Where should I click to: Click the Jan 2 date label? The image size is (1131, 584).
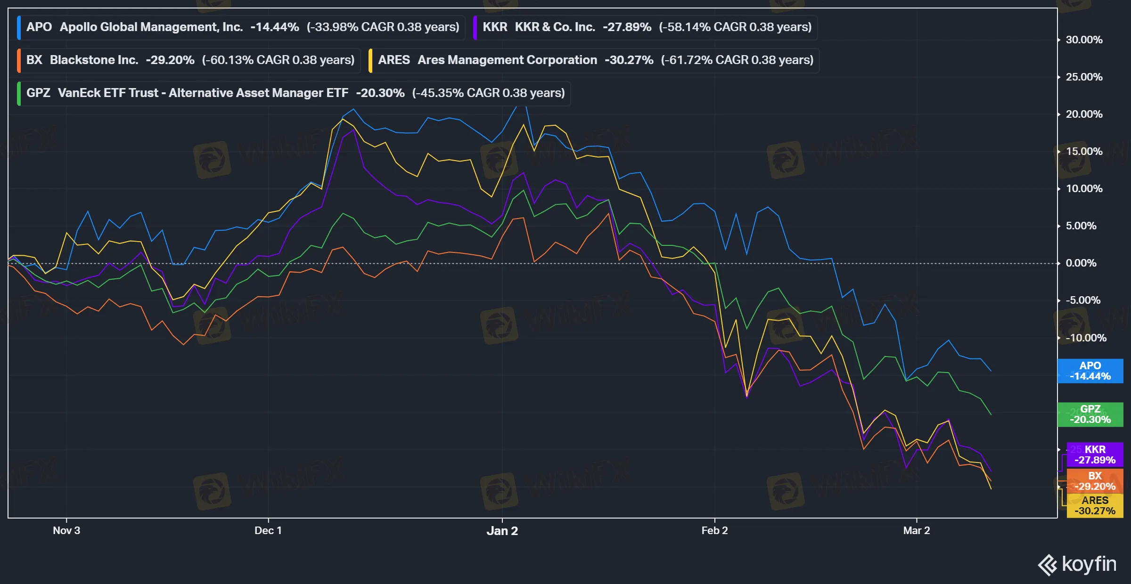coord(502,531)
